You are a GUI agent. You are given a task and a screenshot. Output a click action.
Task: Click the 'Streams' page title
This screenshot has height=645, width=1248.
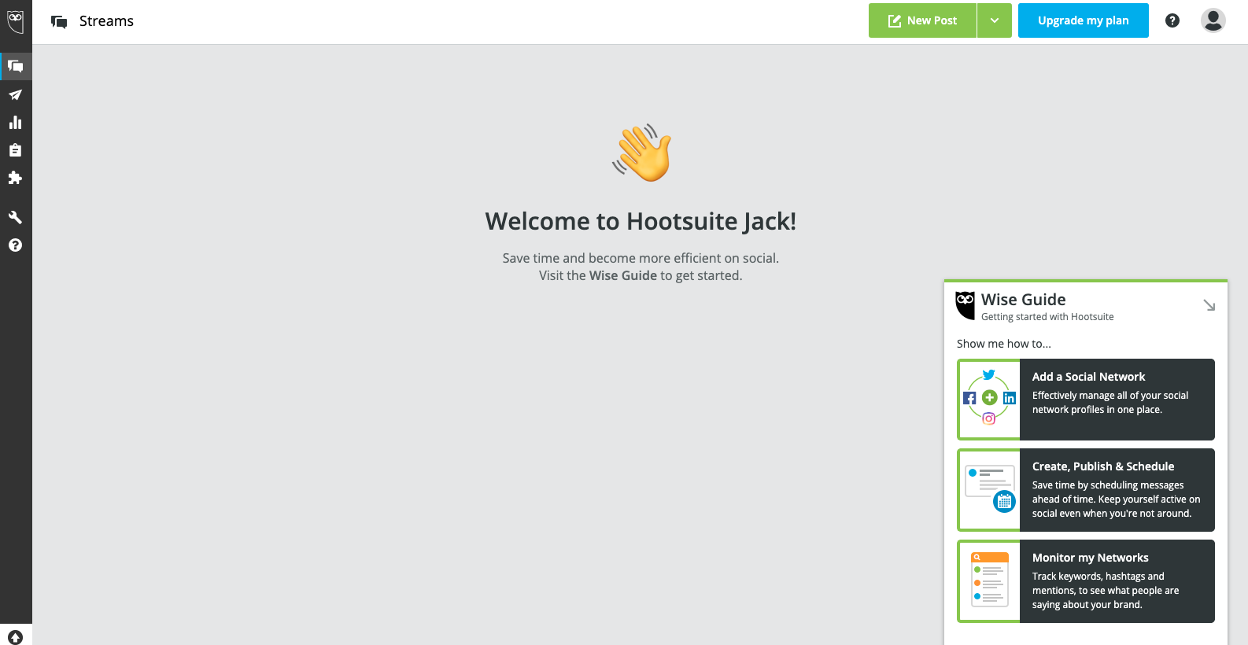coord(106,21)
